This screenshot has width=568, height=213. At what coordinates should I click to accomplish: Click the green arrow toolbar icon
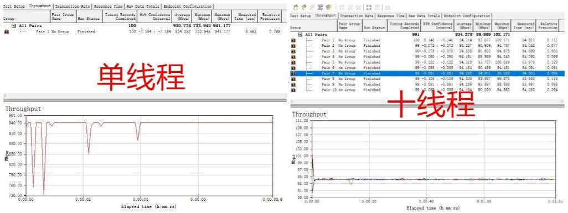(303, 7)
